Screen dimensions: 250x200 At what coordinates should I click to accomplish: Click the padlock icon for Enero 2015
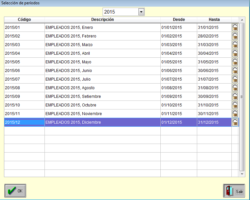(235, 28)
